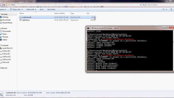Open the view options dropdown arrow
This screenshot has width=174, height=98.
[166, 10]
